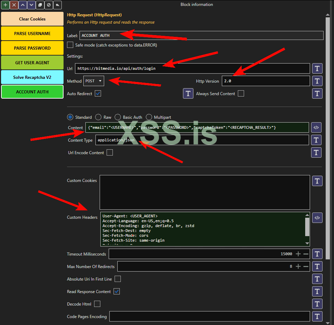Toggle variable mode T icon for Decode Html
Screen dimensions: 334x325
point(317,304)
